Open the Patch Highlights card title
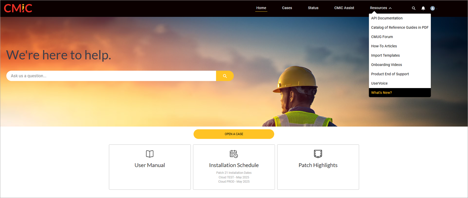Screen dimensions: 468x198 [x=318, y=165]
